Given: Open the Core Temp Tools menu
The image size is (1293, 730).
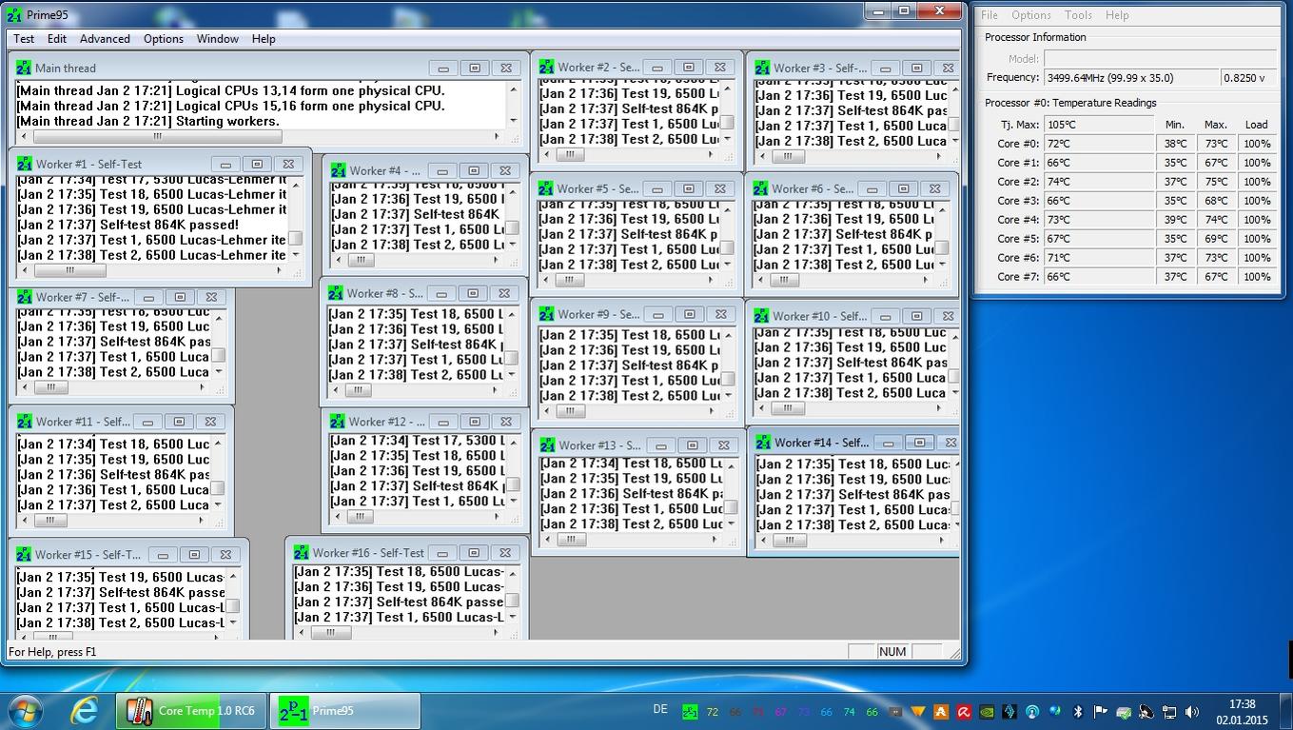Looking at the screenshot, I should click(x=1078, y=15).
